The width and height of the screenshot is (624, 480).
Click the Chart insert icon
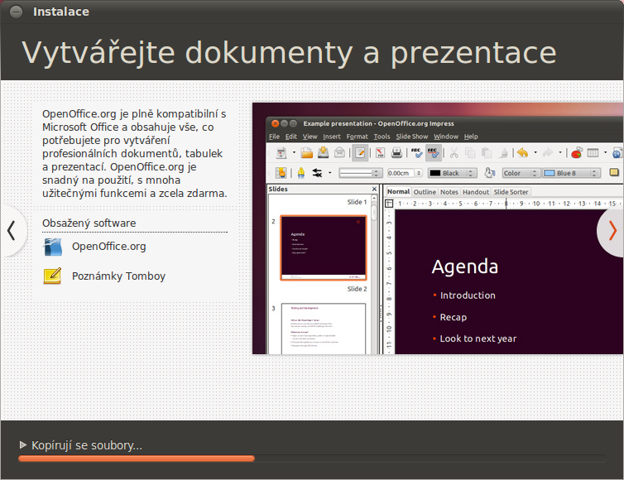pos(577,152)
